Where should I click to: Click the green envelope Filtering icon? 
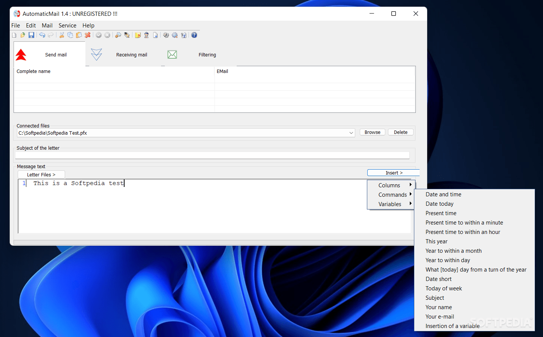172,55
